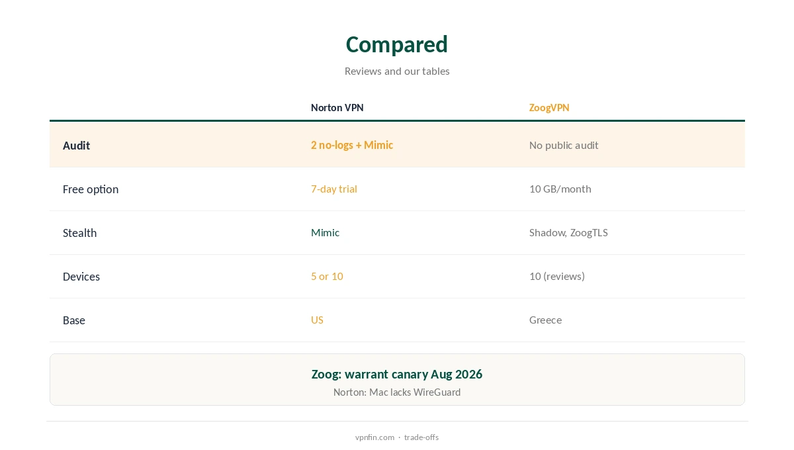The image size is (794, 450).
Task: Click the Free option row label
Action: [x=91, y=189]
